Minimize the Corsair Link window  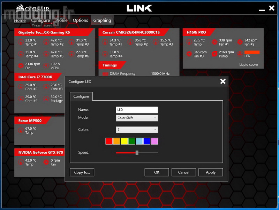tap(262, 10)
